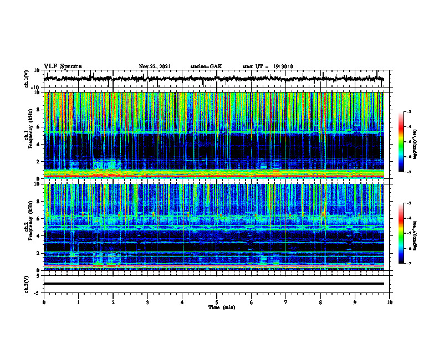Click the "-4" label on ch.1 colorbar
439x339 pixels.
pos(409,127)
